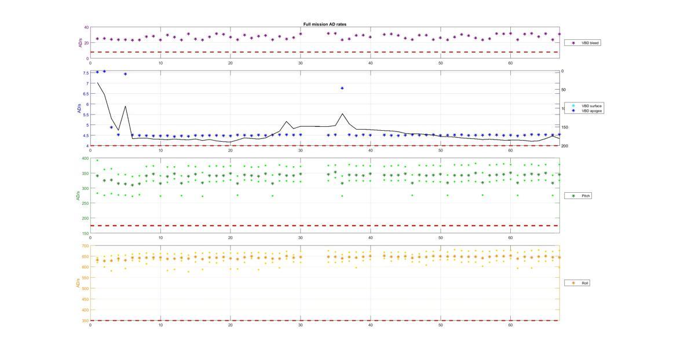Viewport: 695px width, 360px height.
Task: Click the green star marker in Pitch legend
Action: [x=573, y=196]
